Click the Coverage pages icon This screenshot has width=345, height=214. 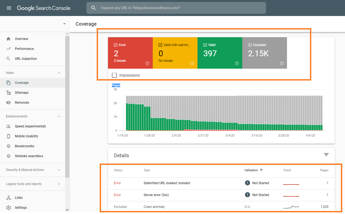coord(9,83)
